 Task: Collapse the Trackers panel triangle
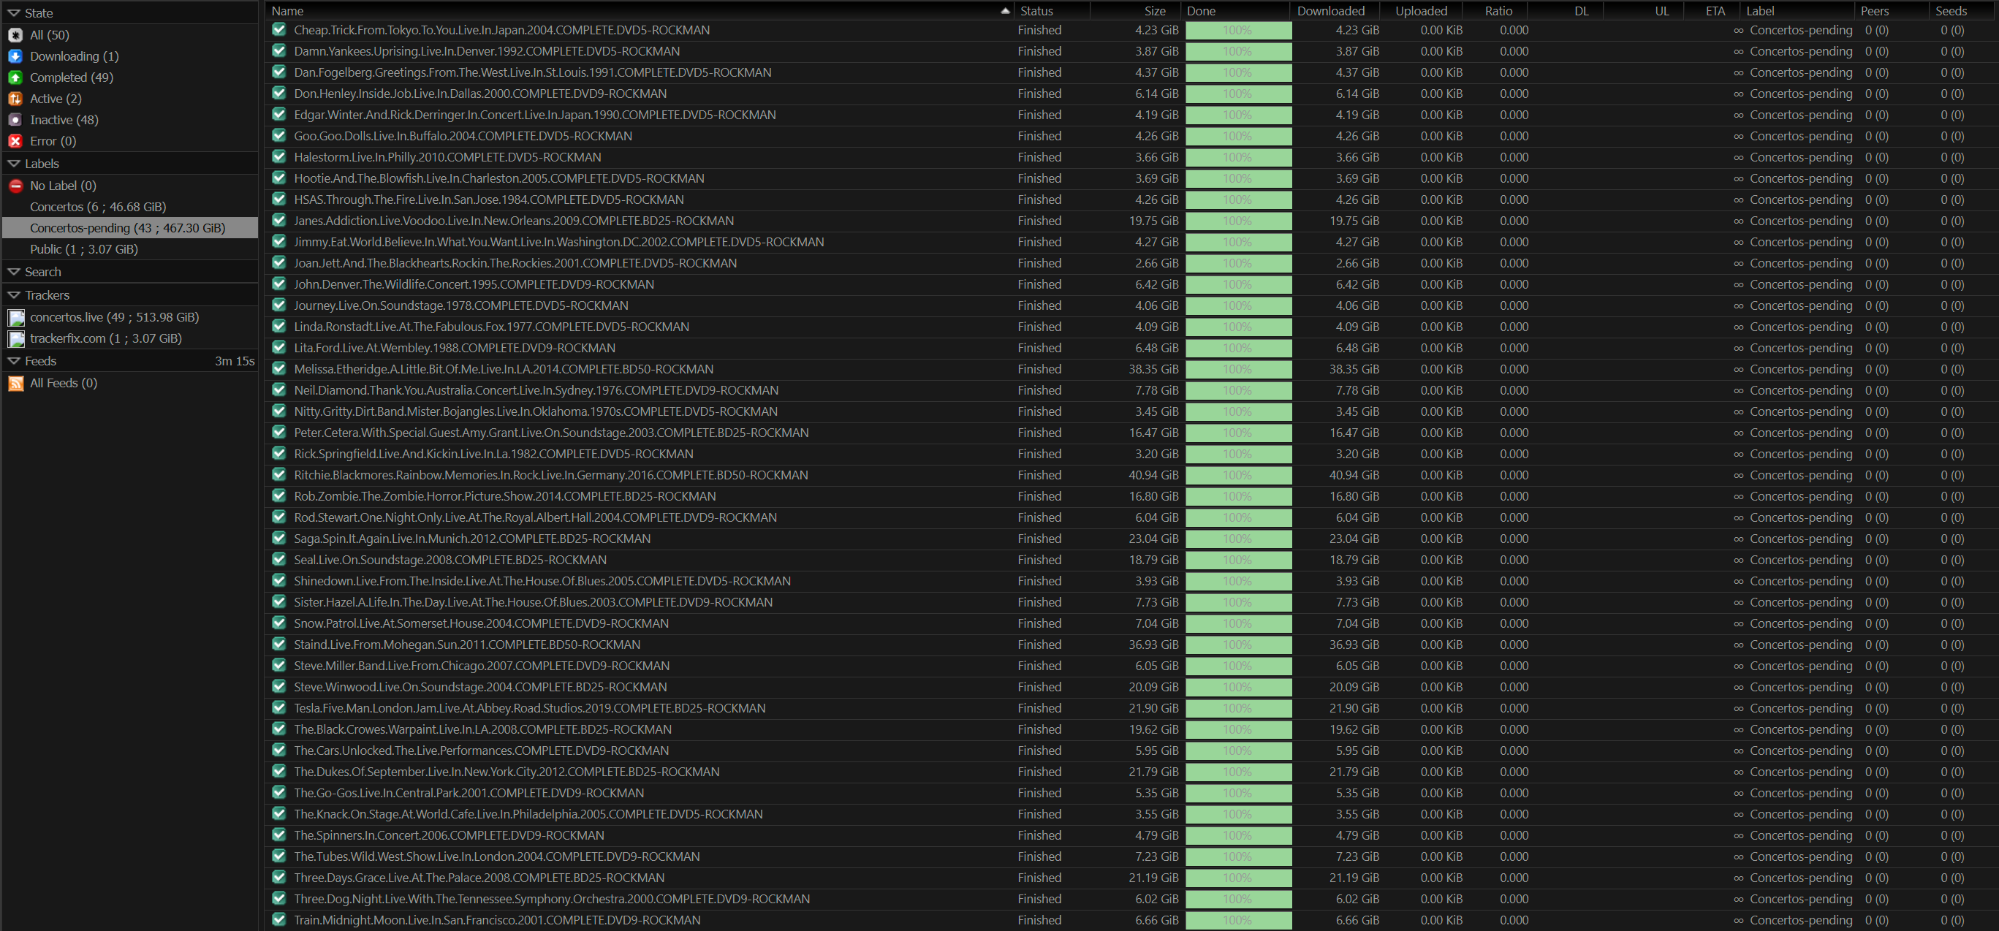click(13, 294)
